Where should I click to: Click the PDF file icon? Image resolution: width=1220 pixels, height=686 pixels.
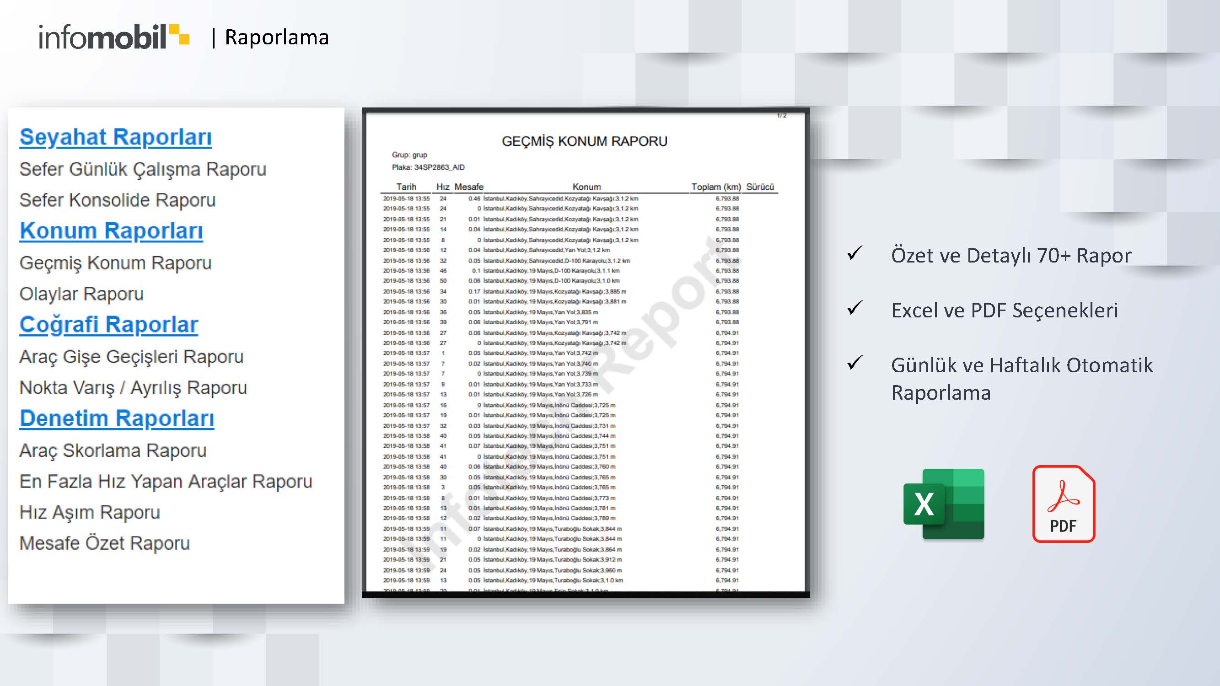coord(1064,504)
